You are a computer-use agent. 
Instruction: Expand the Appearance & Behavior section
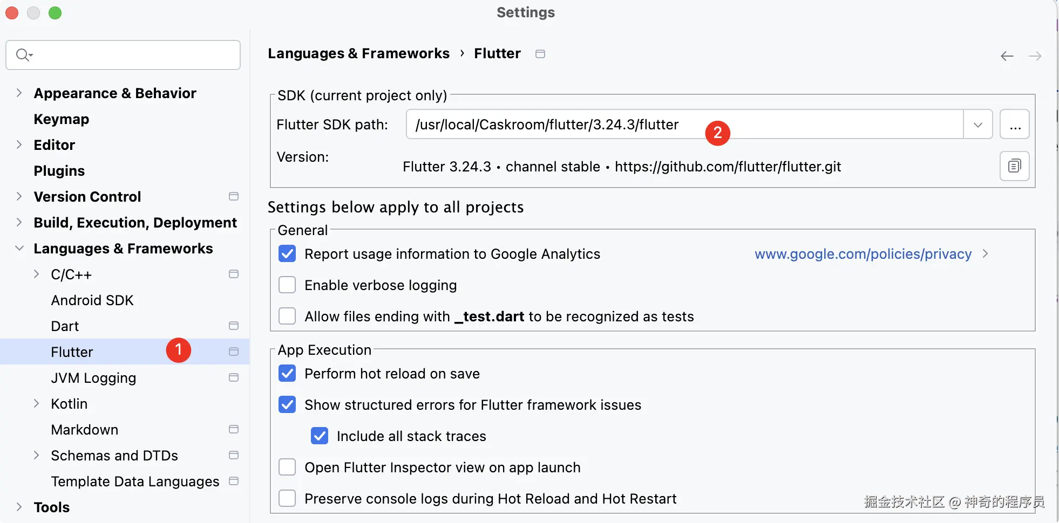pos(19,93)
